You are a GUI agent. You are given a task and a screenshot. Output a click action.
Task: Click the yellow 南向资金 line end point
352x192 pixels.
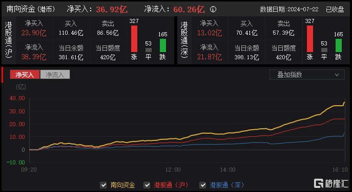(345, 102)
